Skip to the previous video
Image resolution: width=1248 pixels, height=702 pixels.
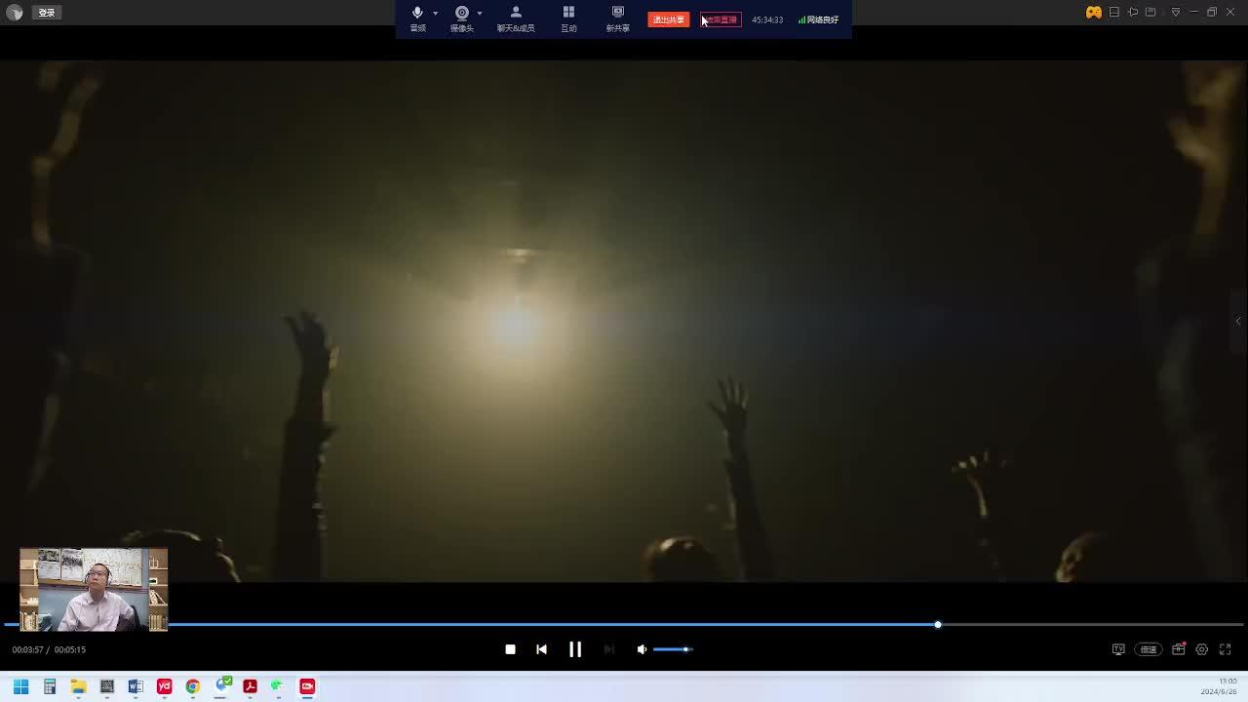tap(541, 649)
